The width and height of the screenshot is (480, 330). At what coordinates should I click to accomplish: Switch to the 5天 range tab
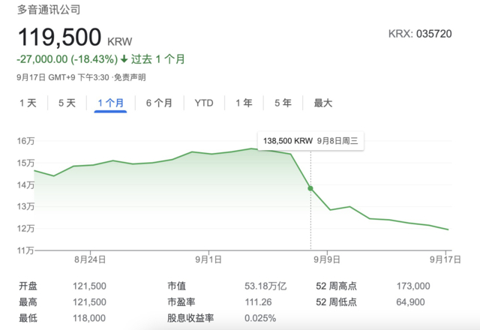click(67, 103)
